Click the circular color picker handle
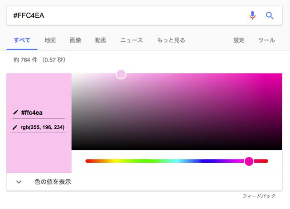290x209 pixels. [121, 74]
